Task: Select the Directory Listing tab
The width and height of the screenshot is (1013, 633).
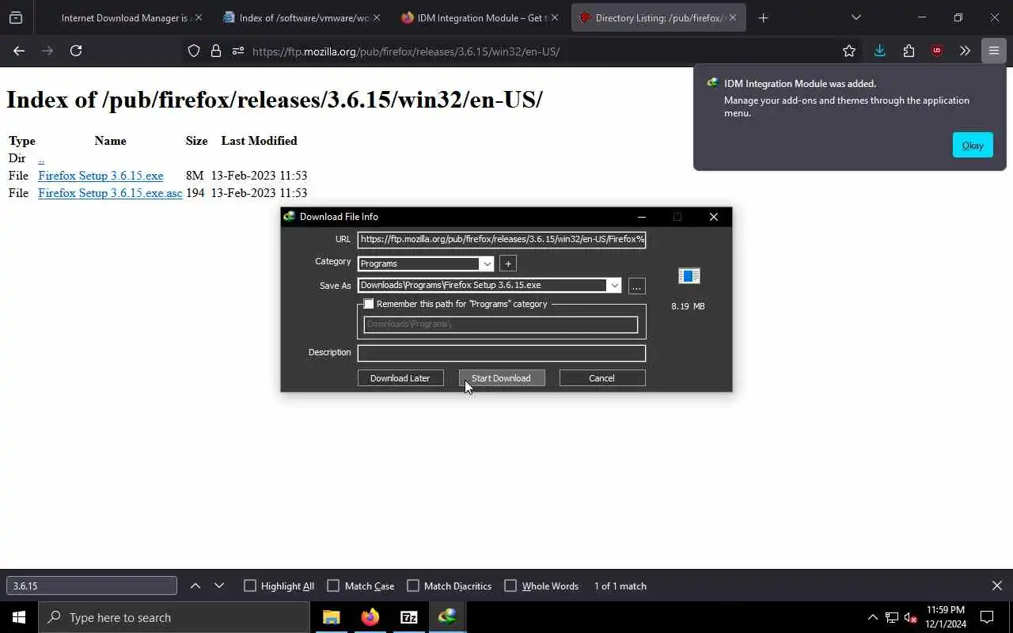Action: pos(658,17)
